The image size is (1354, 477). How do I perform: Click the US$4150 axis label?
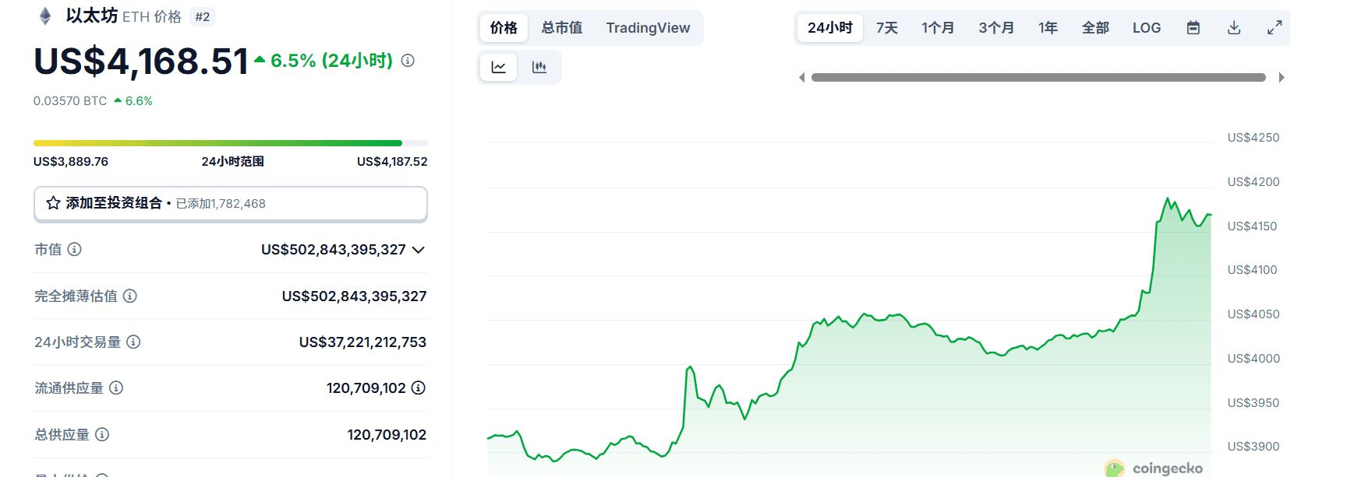click(1252, 226)
